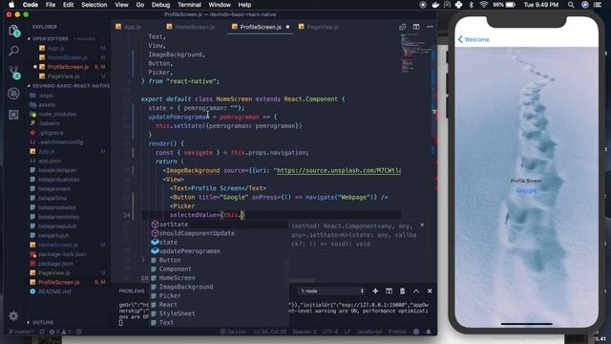Open macOS Spotlight search

tap(571, 5)
